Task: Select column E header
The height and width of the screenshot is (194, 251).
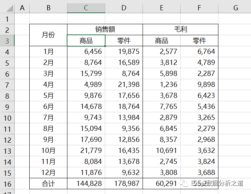Action: (x=162, y=8)
